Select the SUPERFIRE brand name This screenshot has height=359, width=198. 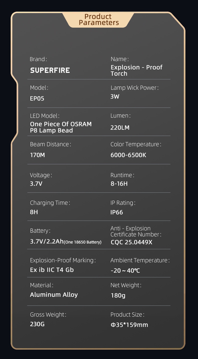pos(50,70)
